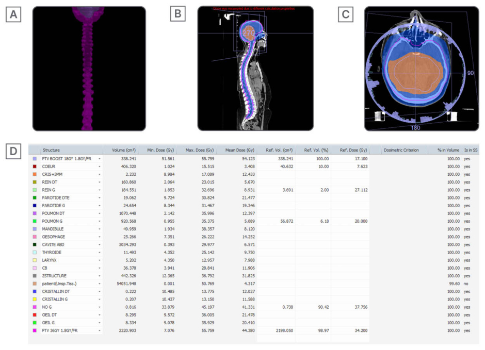Click the Dosimetric Criterion column header

[401, 151]
